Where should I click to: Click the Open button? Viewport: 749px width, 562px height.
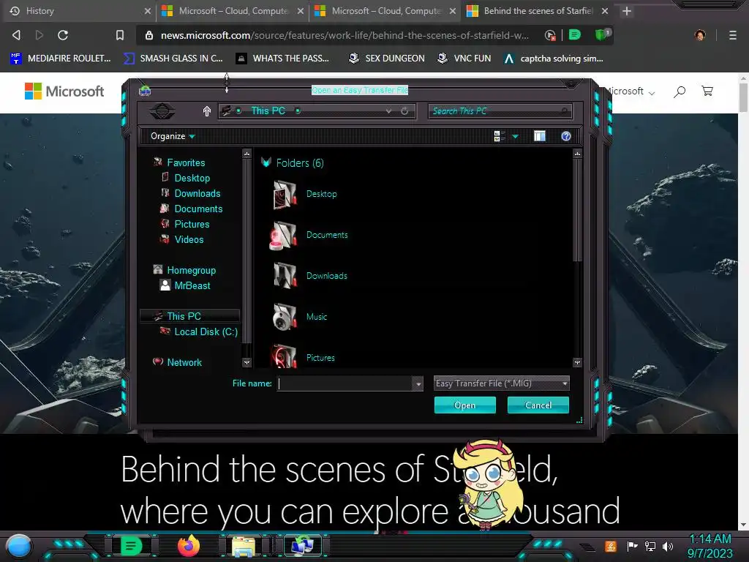tap(464, 405)
